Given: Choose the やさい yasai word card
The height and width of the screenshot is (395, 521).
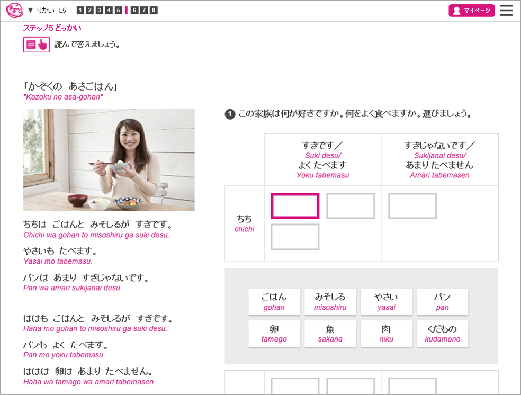Looking at the screenshot, I should click(x=387, y=302).
